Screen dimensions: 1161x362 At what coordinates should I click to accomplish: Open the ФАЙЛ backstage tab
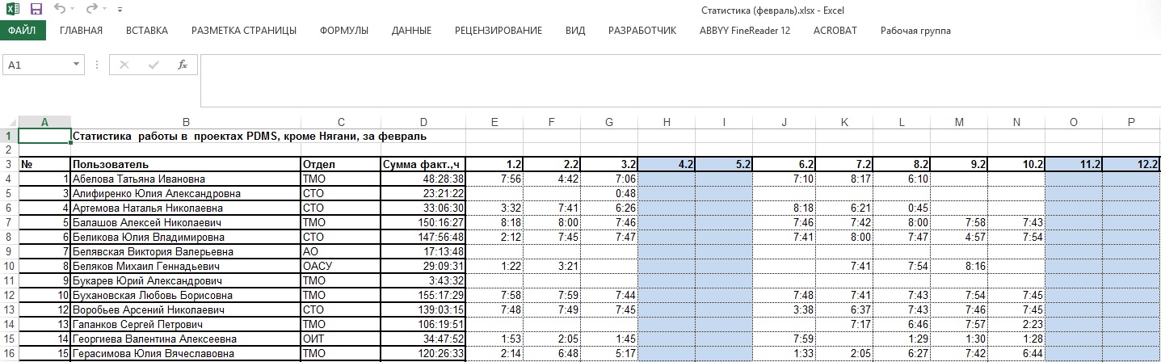point(23,31)
